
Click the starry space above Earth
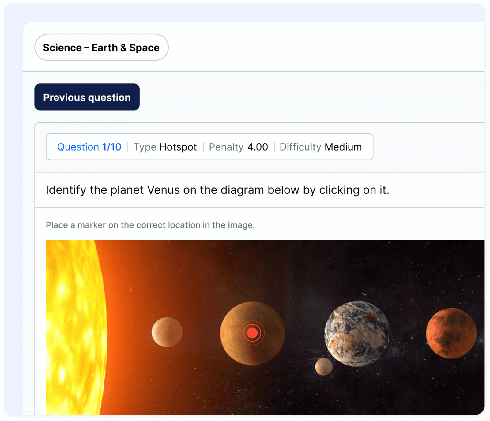coord(355,270)
